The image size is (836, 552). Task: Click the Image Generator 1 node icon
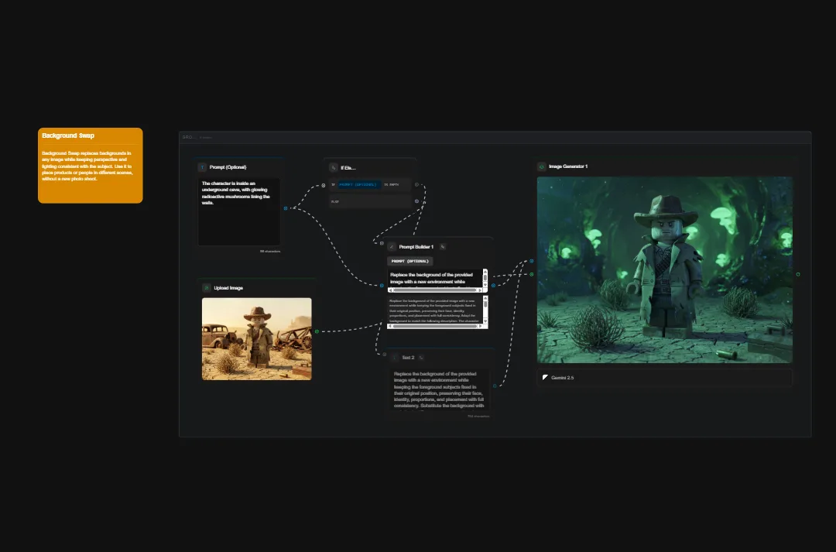point(541,166)
